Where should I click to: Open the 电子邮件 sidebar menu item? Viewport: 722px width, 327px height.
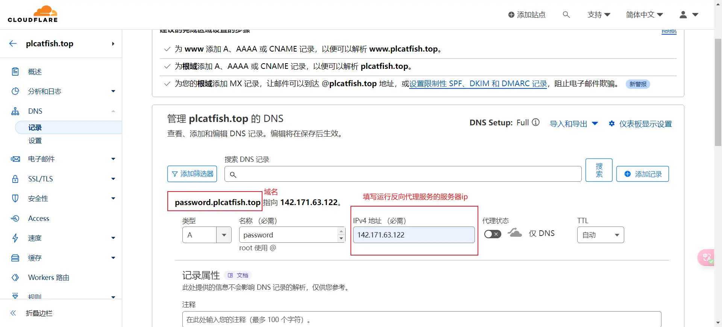click(41, 159)
